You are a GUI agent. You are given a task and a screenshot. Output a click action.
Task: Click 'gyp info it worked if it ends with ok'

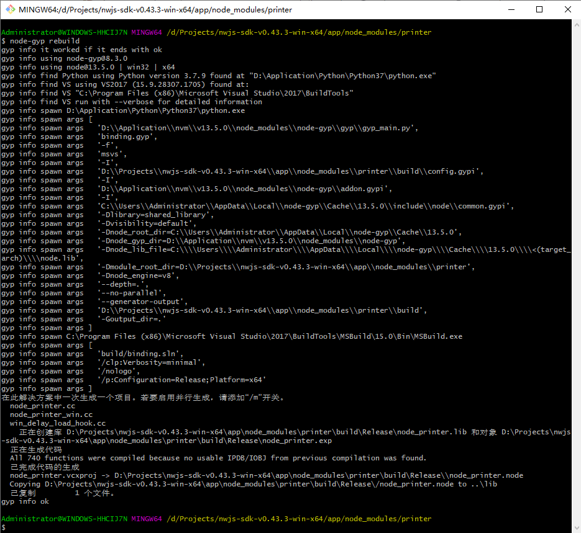tap(81, 50)
